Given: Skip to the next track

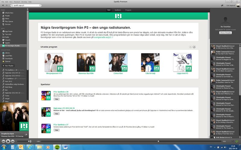Looking at the screenshot, I should pyautogui.click(x=13, y=141).
